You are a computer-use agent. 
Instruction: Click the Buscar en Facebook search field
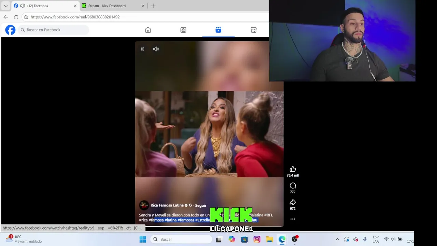click(54, 30)
